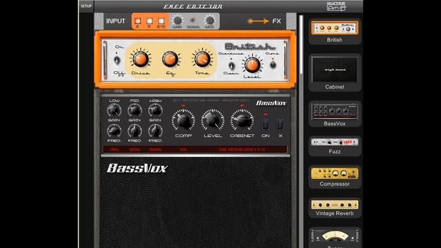Click the BassVox MID freq knob

(134, 131)
